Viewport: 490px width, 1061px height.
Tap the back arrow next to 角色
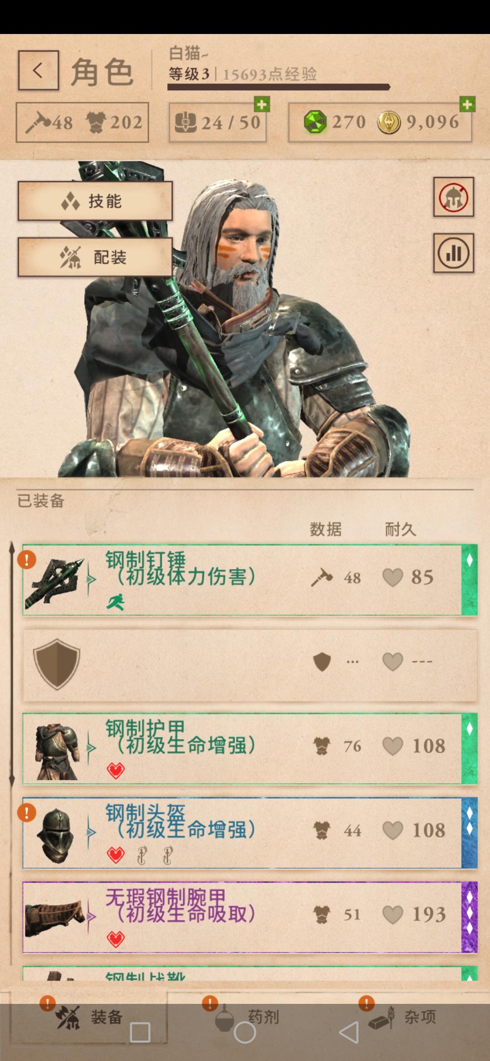(39, 70)
